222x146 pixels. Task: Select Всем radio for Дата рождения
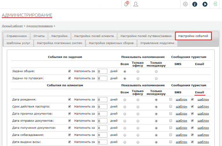(x=125, y=100)
